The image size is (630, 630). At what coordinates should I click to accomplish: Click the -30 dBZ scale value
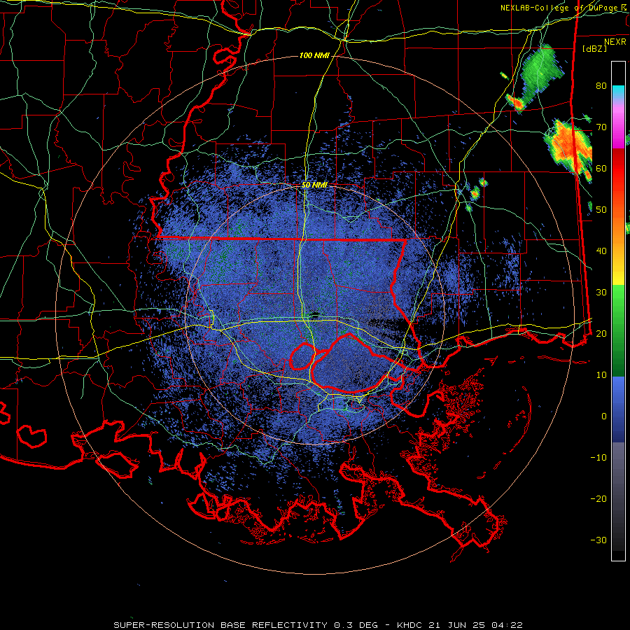pos(598,540)
